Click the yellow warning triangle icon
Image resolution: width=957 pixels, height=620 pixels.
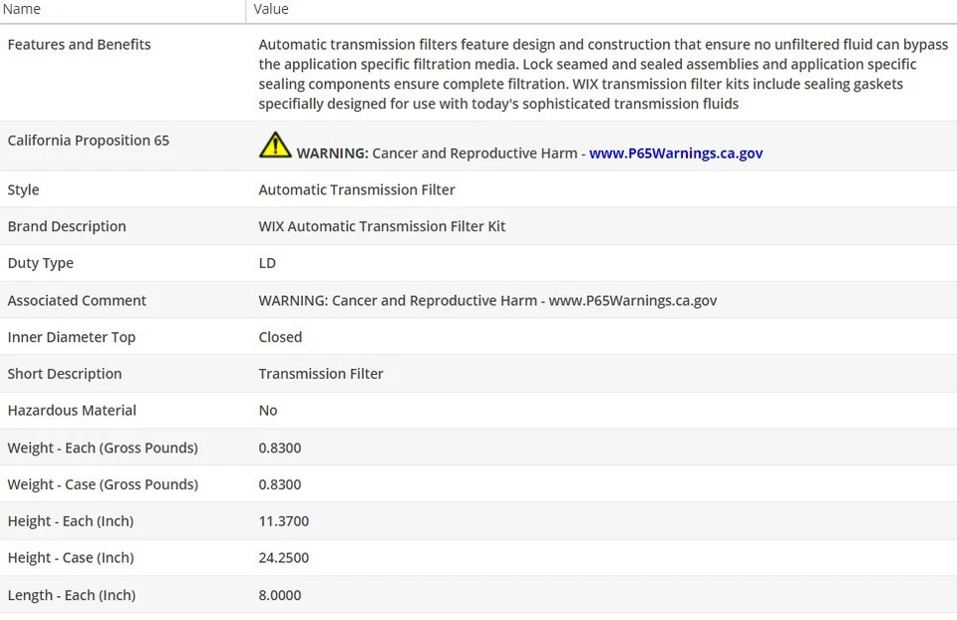coord(275,146)
